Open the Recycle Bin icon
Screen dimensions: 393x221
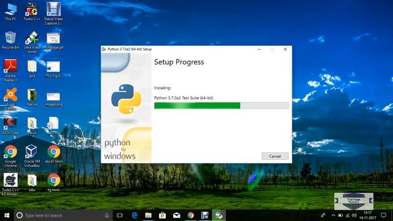tap(10, 40)
